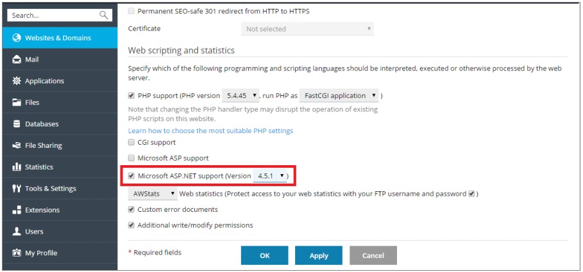Open the AWStats web statistics dropdown

153,193
